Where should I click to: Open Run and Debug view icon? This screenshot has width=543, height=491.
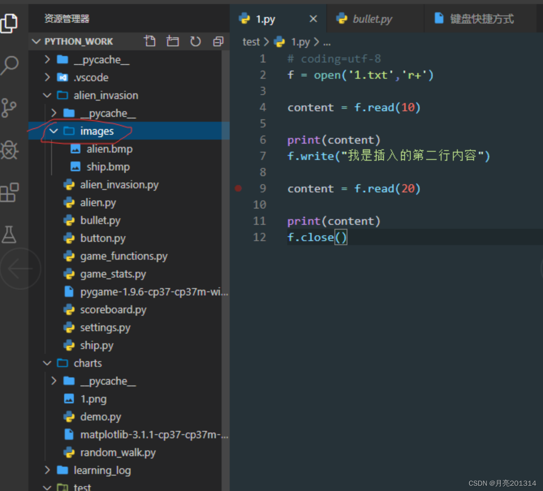pyautogui.click(x=9, y=151)
